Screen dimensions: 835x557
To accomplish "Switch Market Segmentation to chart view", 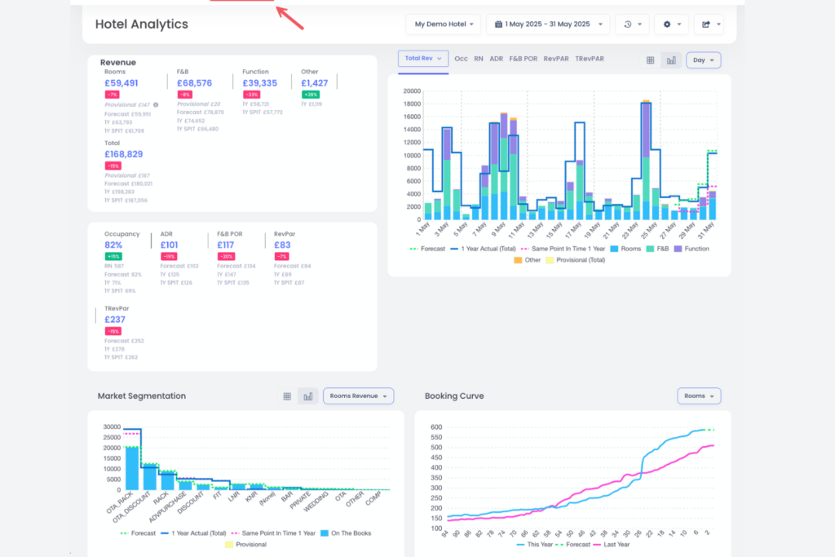I will [x=307, y=396].
